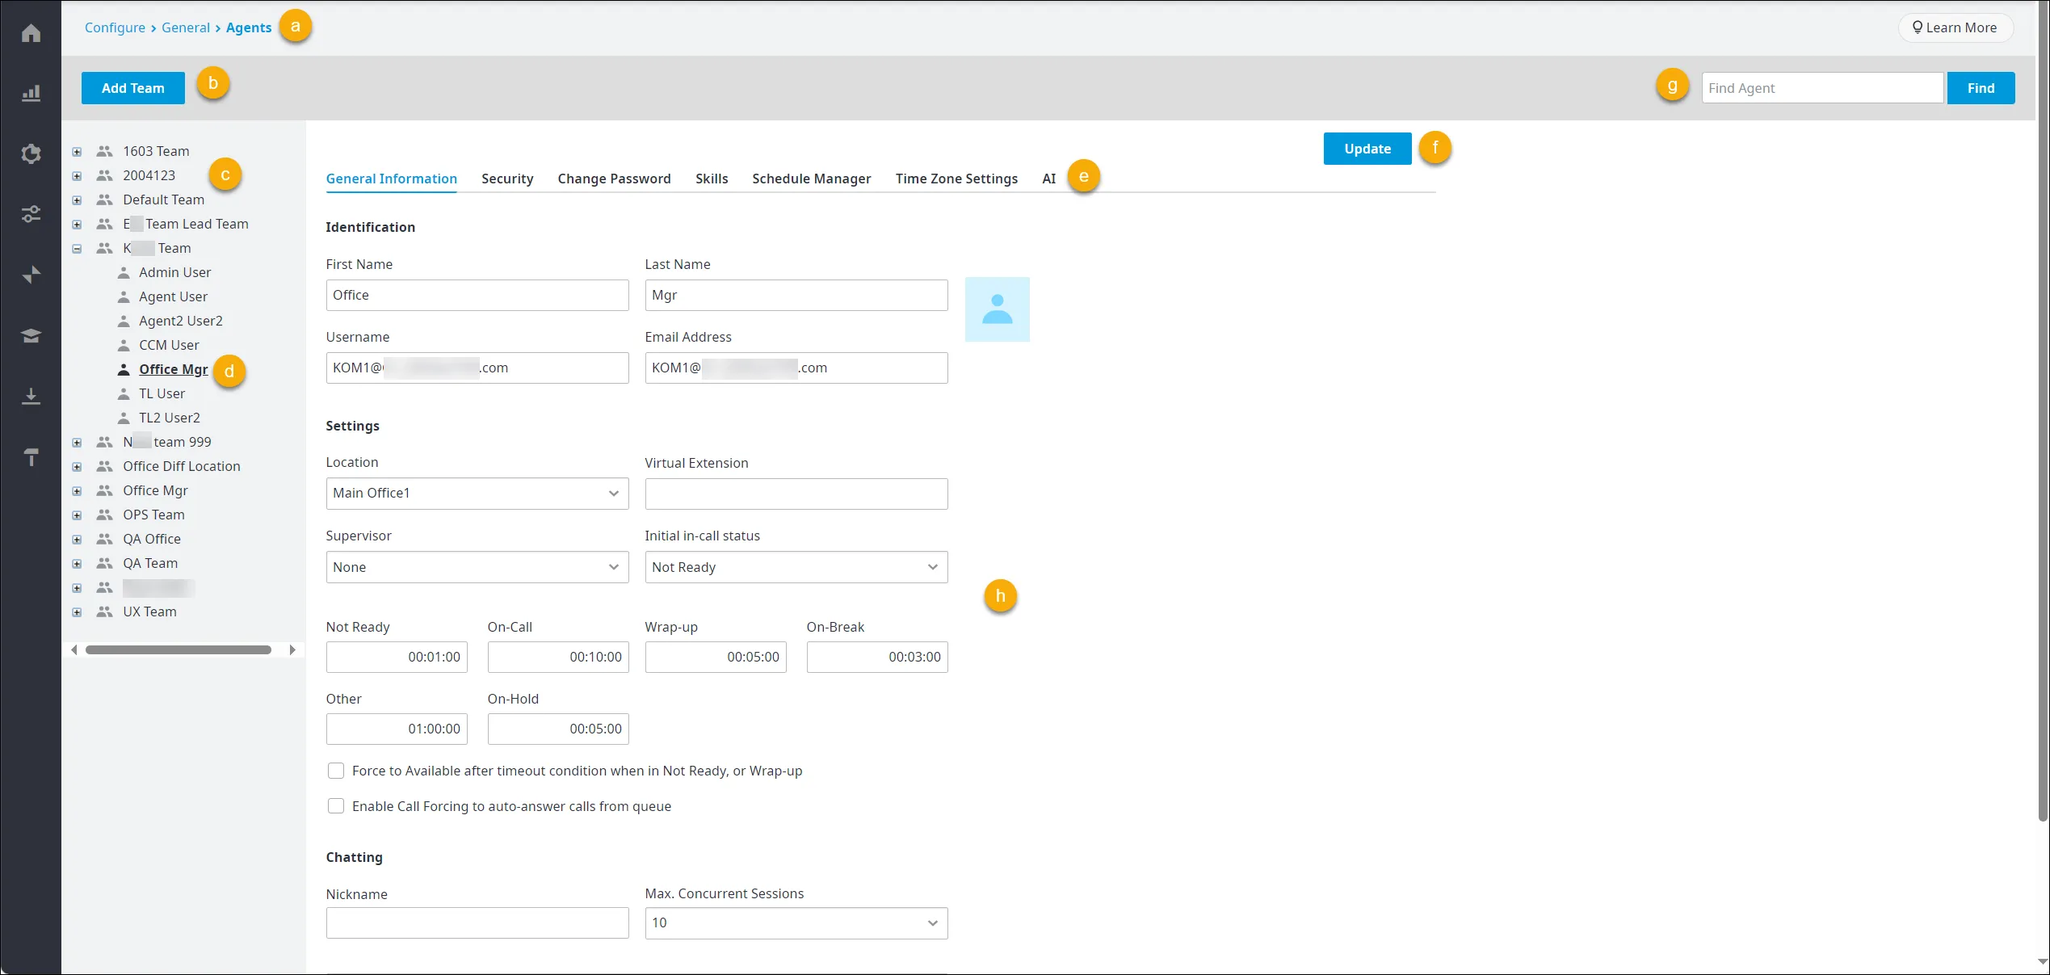Screen dimensions: 2050x975
Task: Click group icon beside OPS Team
Action: coord(104,515)
